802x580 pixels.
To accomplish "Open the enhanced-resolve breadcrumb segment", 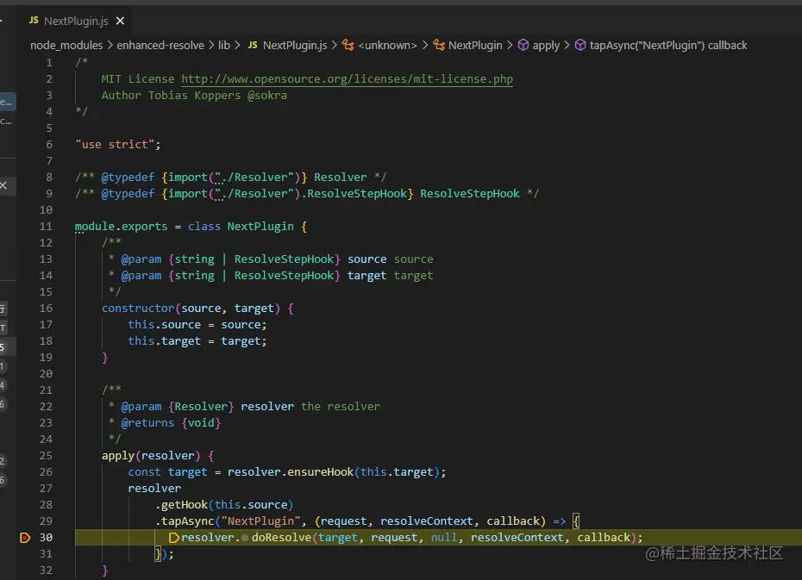I will [160, 46].
